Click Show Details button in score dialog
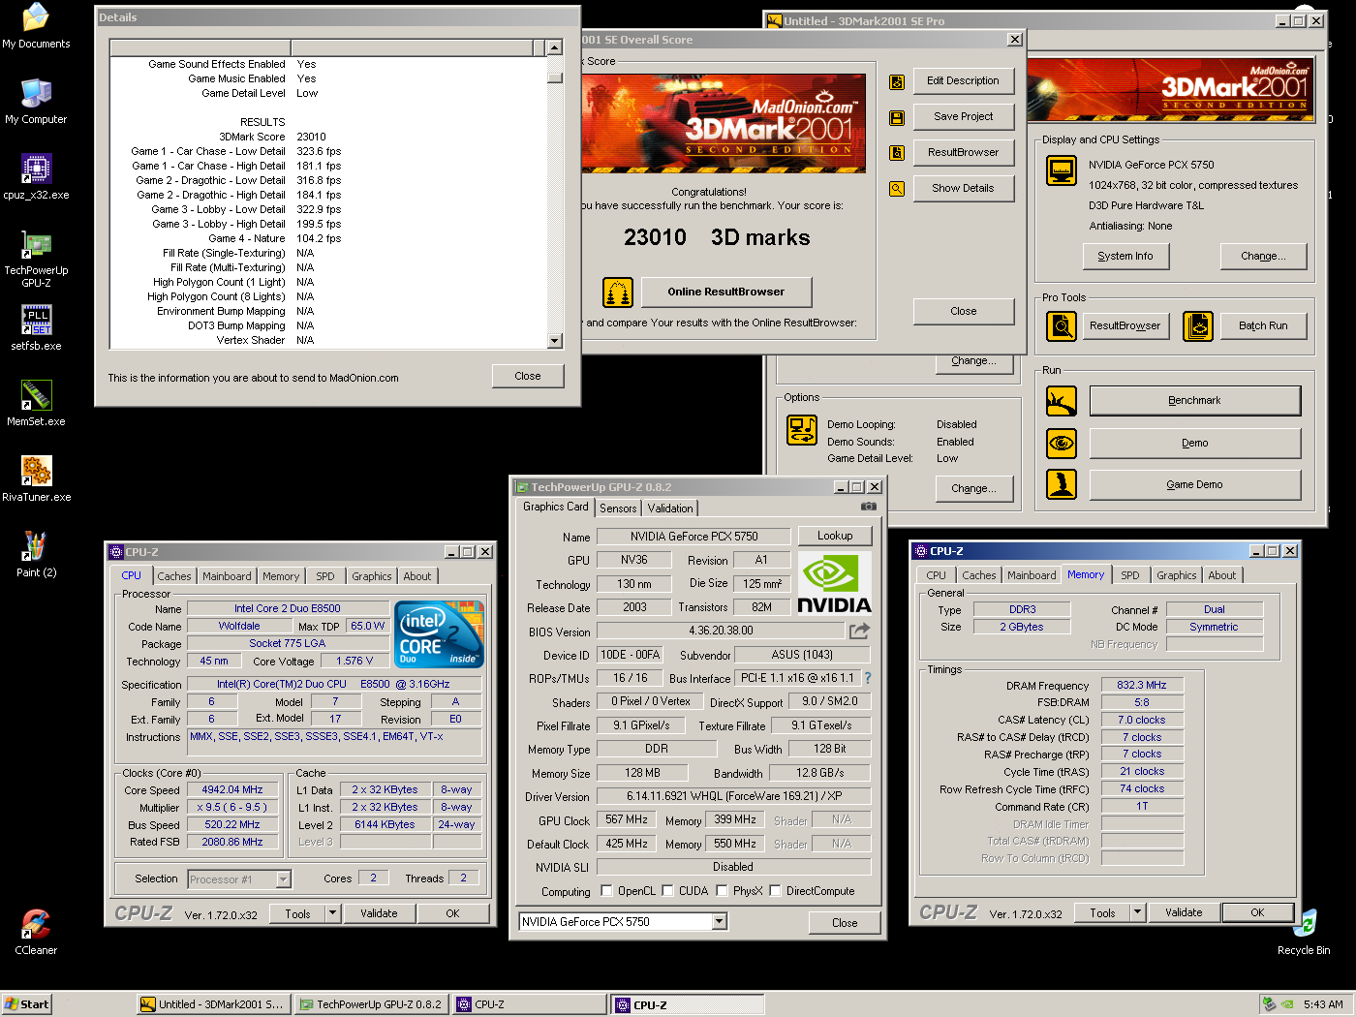Image resolution: width=1356 pixels, height=1017 pixels. click(963, 189)
